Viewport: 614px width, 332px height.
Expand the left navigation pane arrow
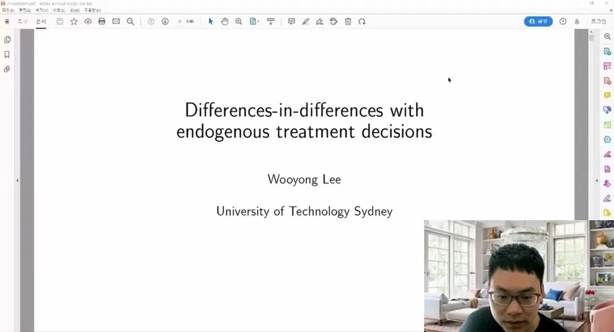(17, 180)
